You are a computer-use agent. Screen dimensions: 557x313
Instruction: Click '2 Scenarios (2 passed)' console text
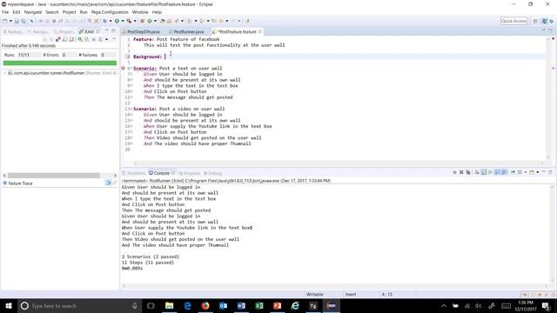(x=151, y=256)
